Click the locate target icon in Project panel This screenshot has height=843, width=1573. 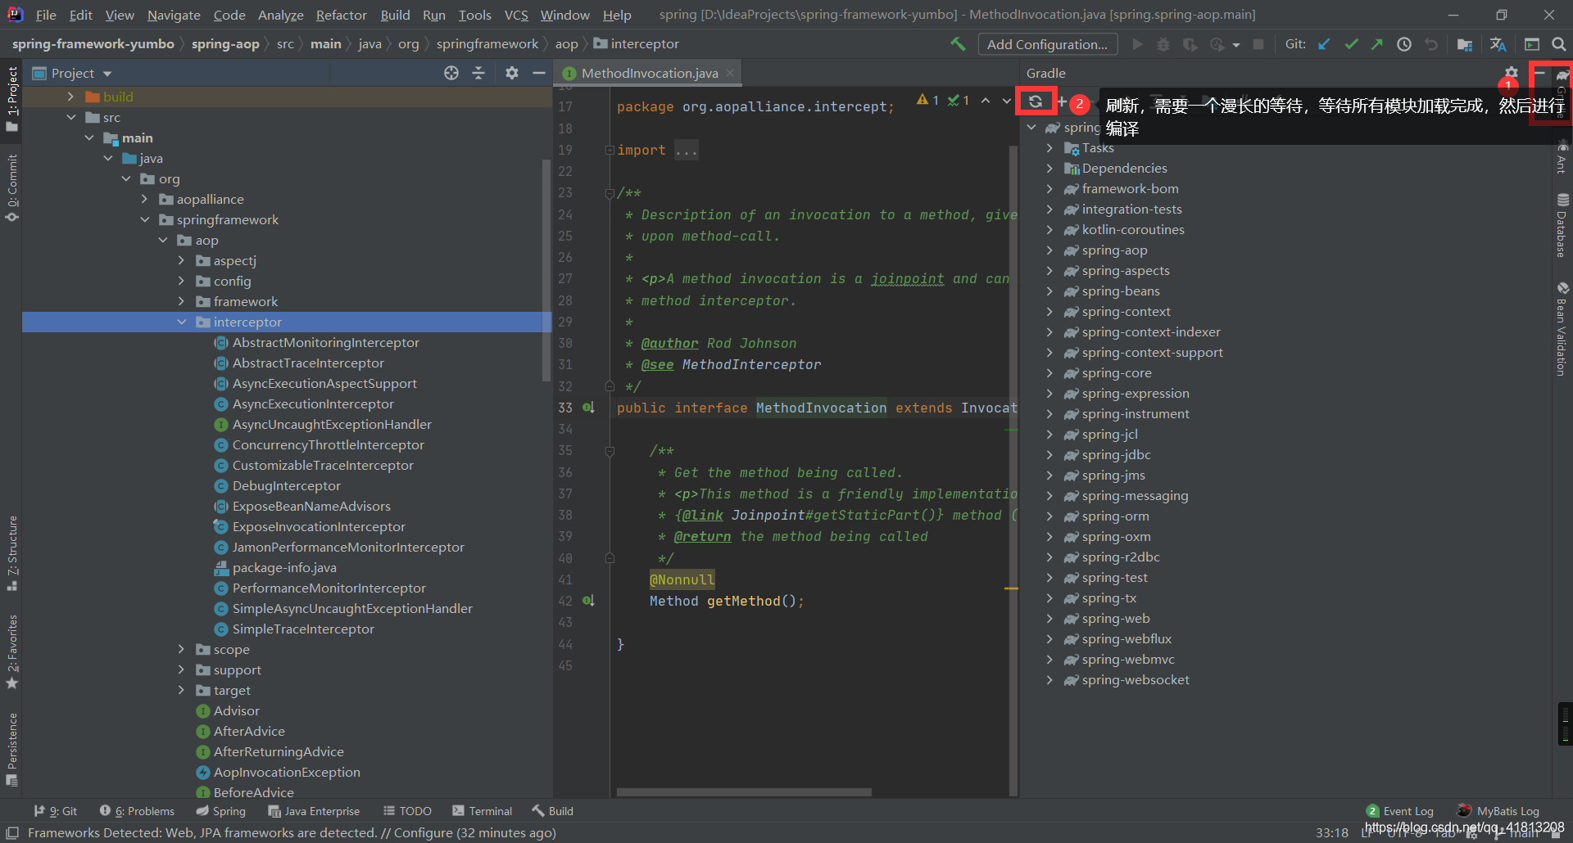click(x=451, y=73)
